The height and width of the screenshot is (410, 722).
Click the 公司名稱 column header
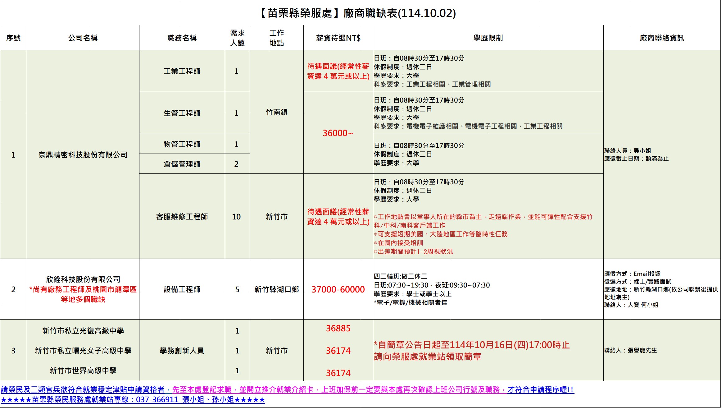pos(83,38)
